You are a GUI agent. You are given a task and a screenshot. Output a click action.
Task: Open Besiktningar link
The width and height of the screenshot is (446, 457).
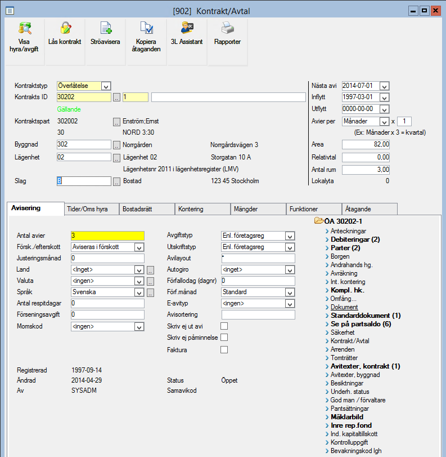point(347,383)
